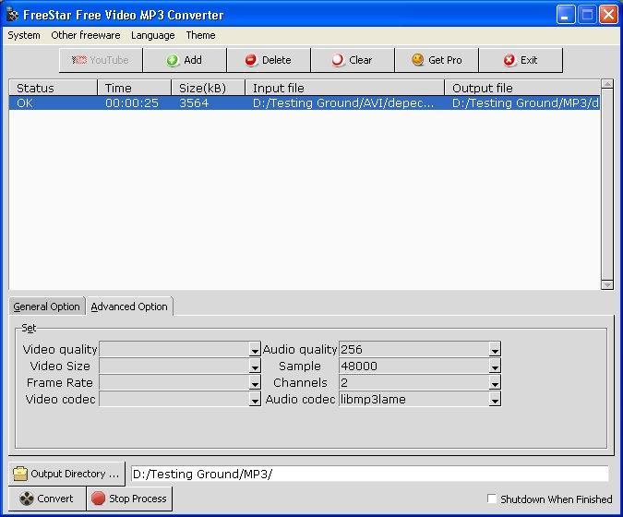Open the Theme menu
The image size is (623, 517).
coord(200,35)
